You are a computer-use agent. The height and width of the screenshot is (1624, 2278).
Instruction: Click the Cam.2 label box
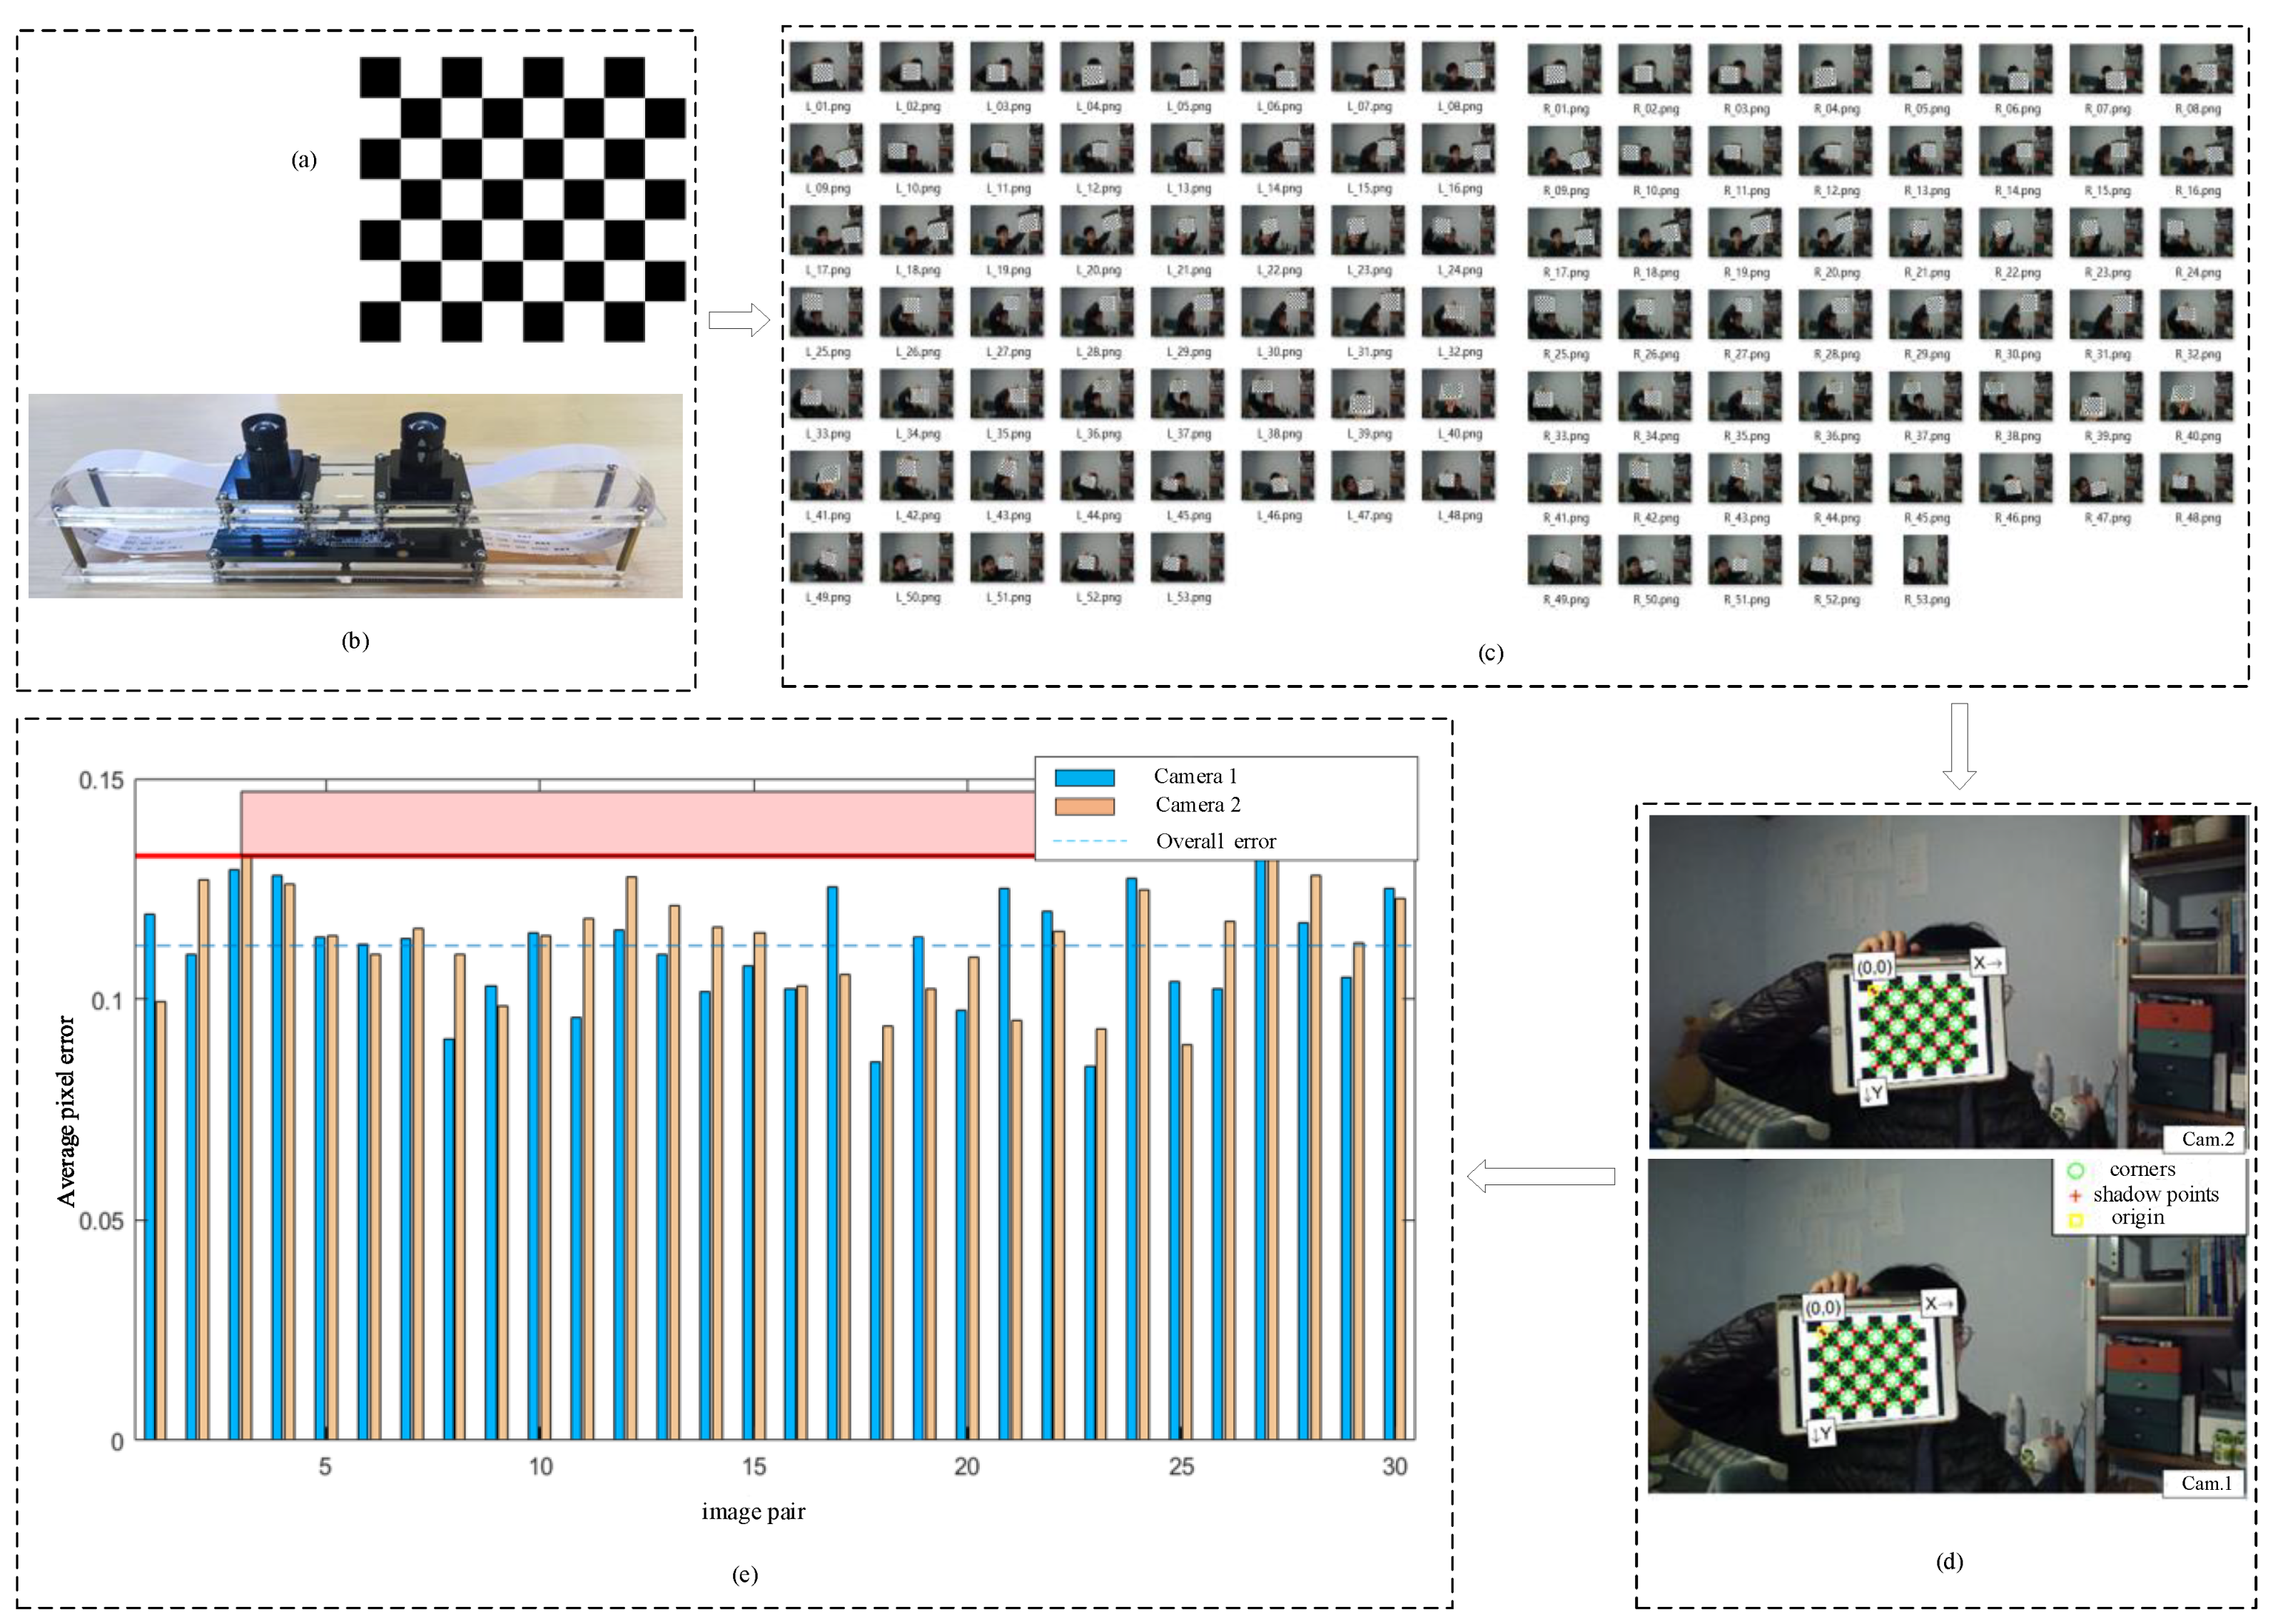pyautogui.click(x=2206, y=1139)
